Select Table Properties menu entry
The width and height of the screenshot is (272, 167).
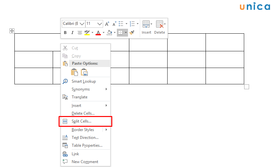pyautogui.click(x=87, y=145)
